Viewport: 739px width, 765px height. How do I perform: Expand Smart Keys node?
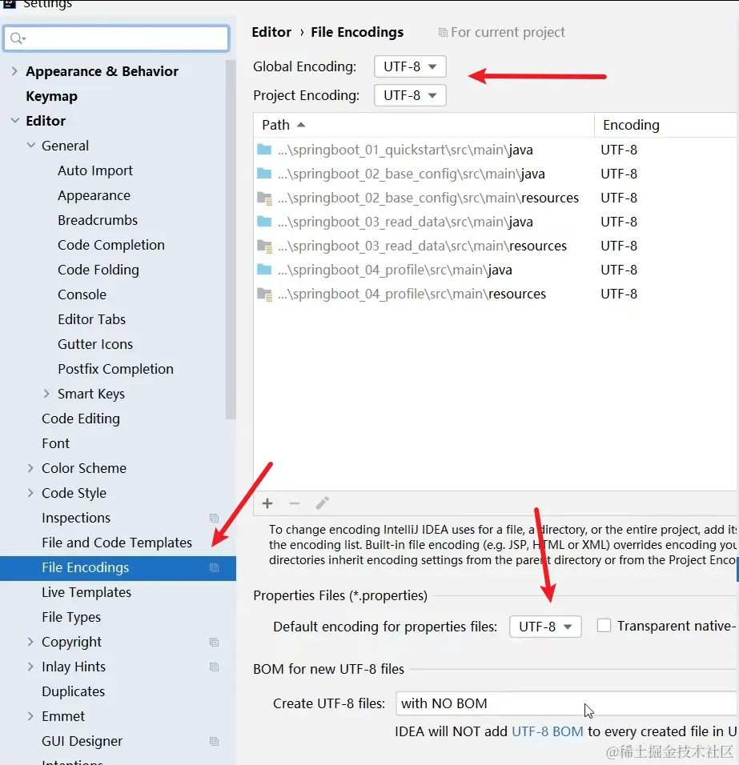(46, 394)
